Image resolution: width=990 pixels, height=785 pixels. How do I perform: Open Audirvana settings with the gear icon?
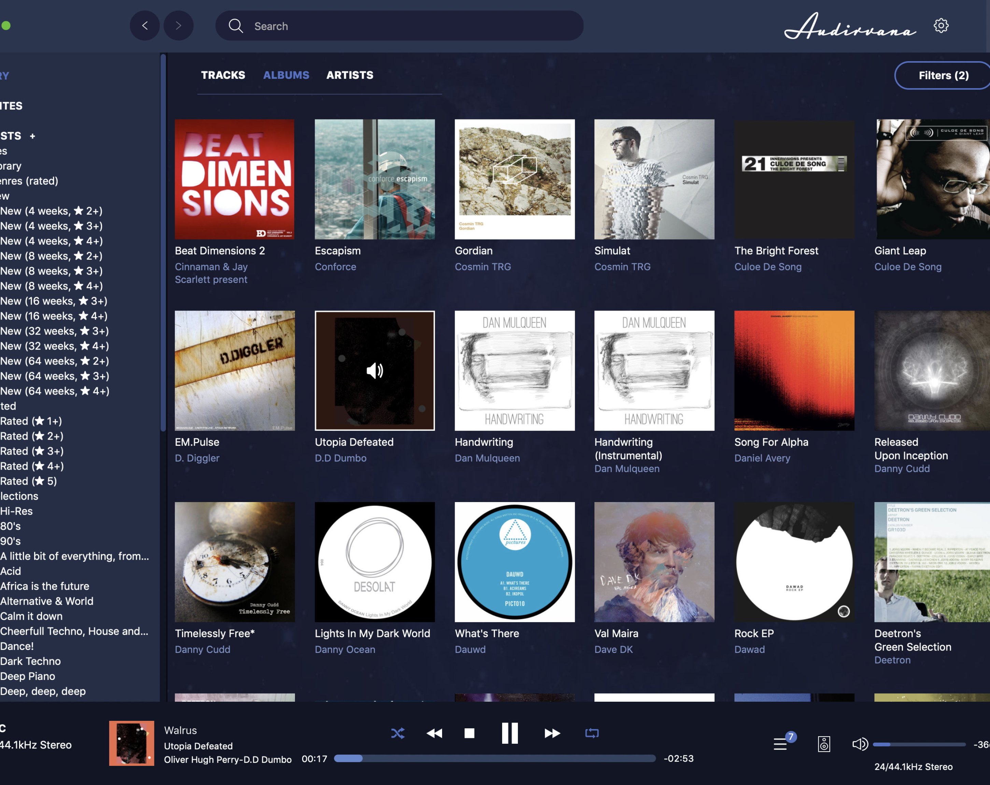tap(940, 26)
